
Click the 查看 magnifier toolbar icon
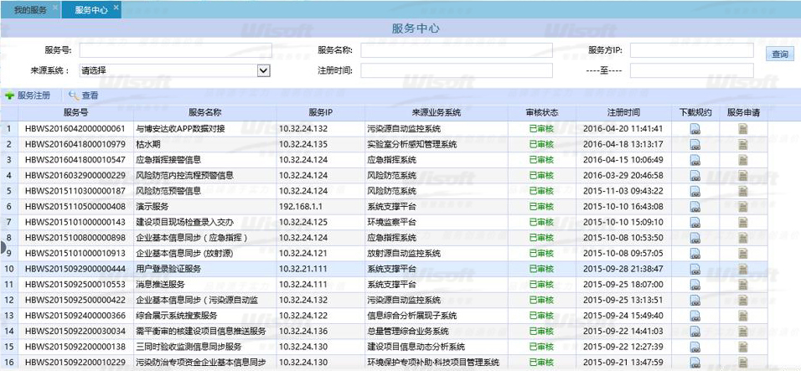point(75,96)
